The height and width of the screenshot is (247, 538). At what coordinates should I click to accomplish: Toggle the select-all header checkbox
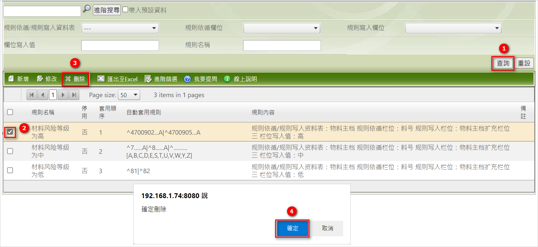click(10, 112)
